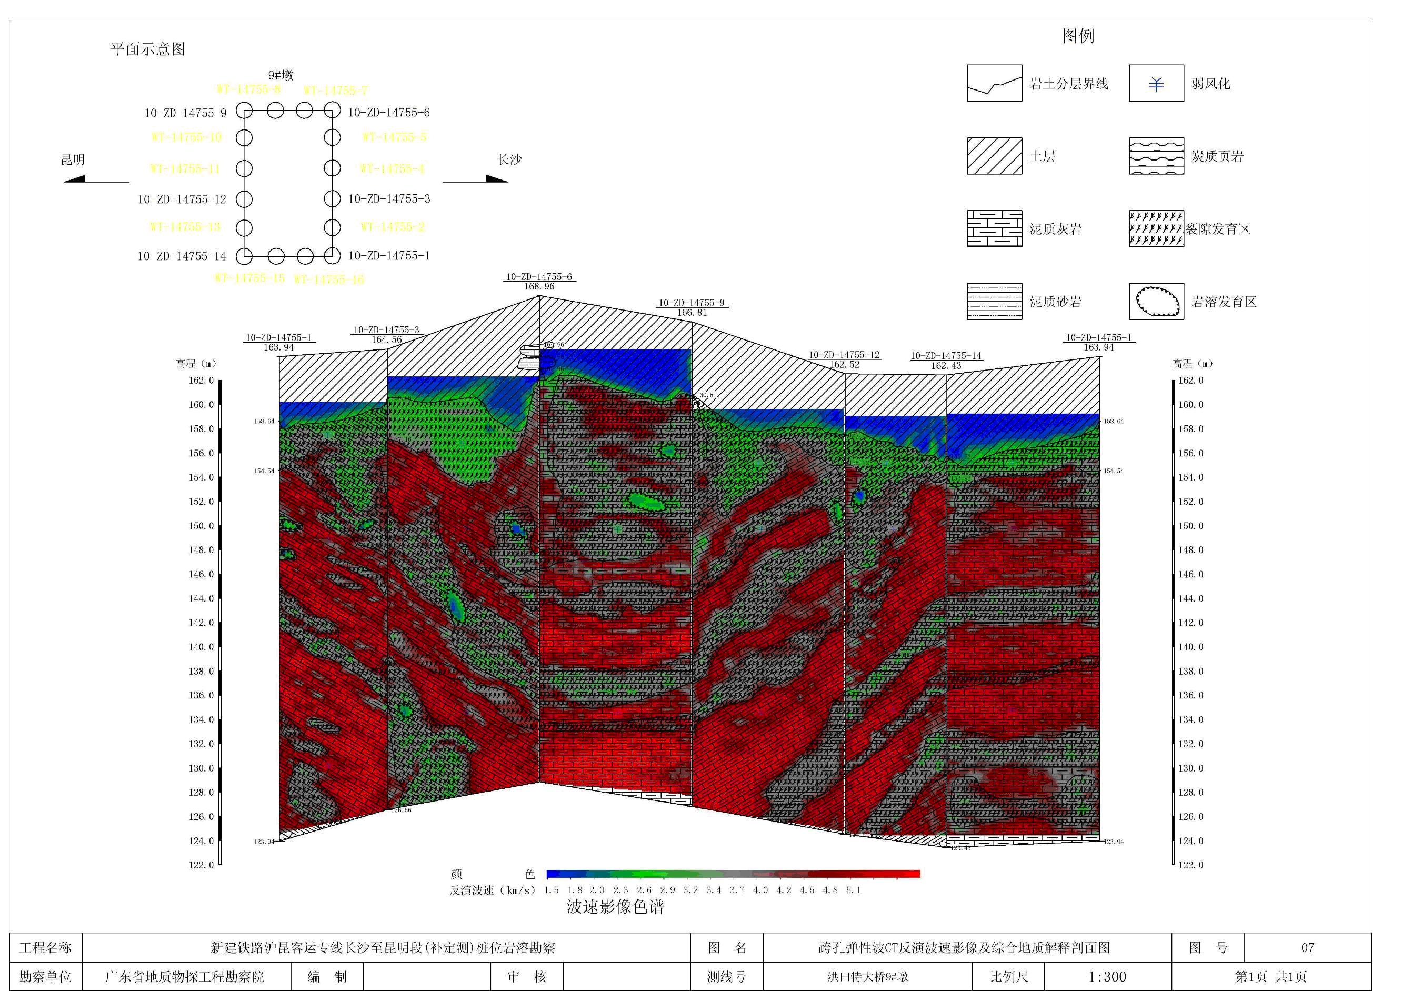Screen dimensions: 1402x991
Task: Click the yellow WT-14755-11 label
Action: pos(185,168)
